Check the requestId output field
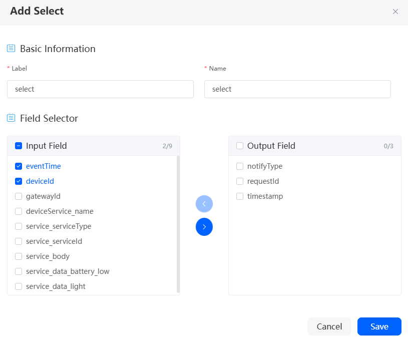Image resolution: width=408 pixels, height=339 pixels. [240, 181]
